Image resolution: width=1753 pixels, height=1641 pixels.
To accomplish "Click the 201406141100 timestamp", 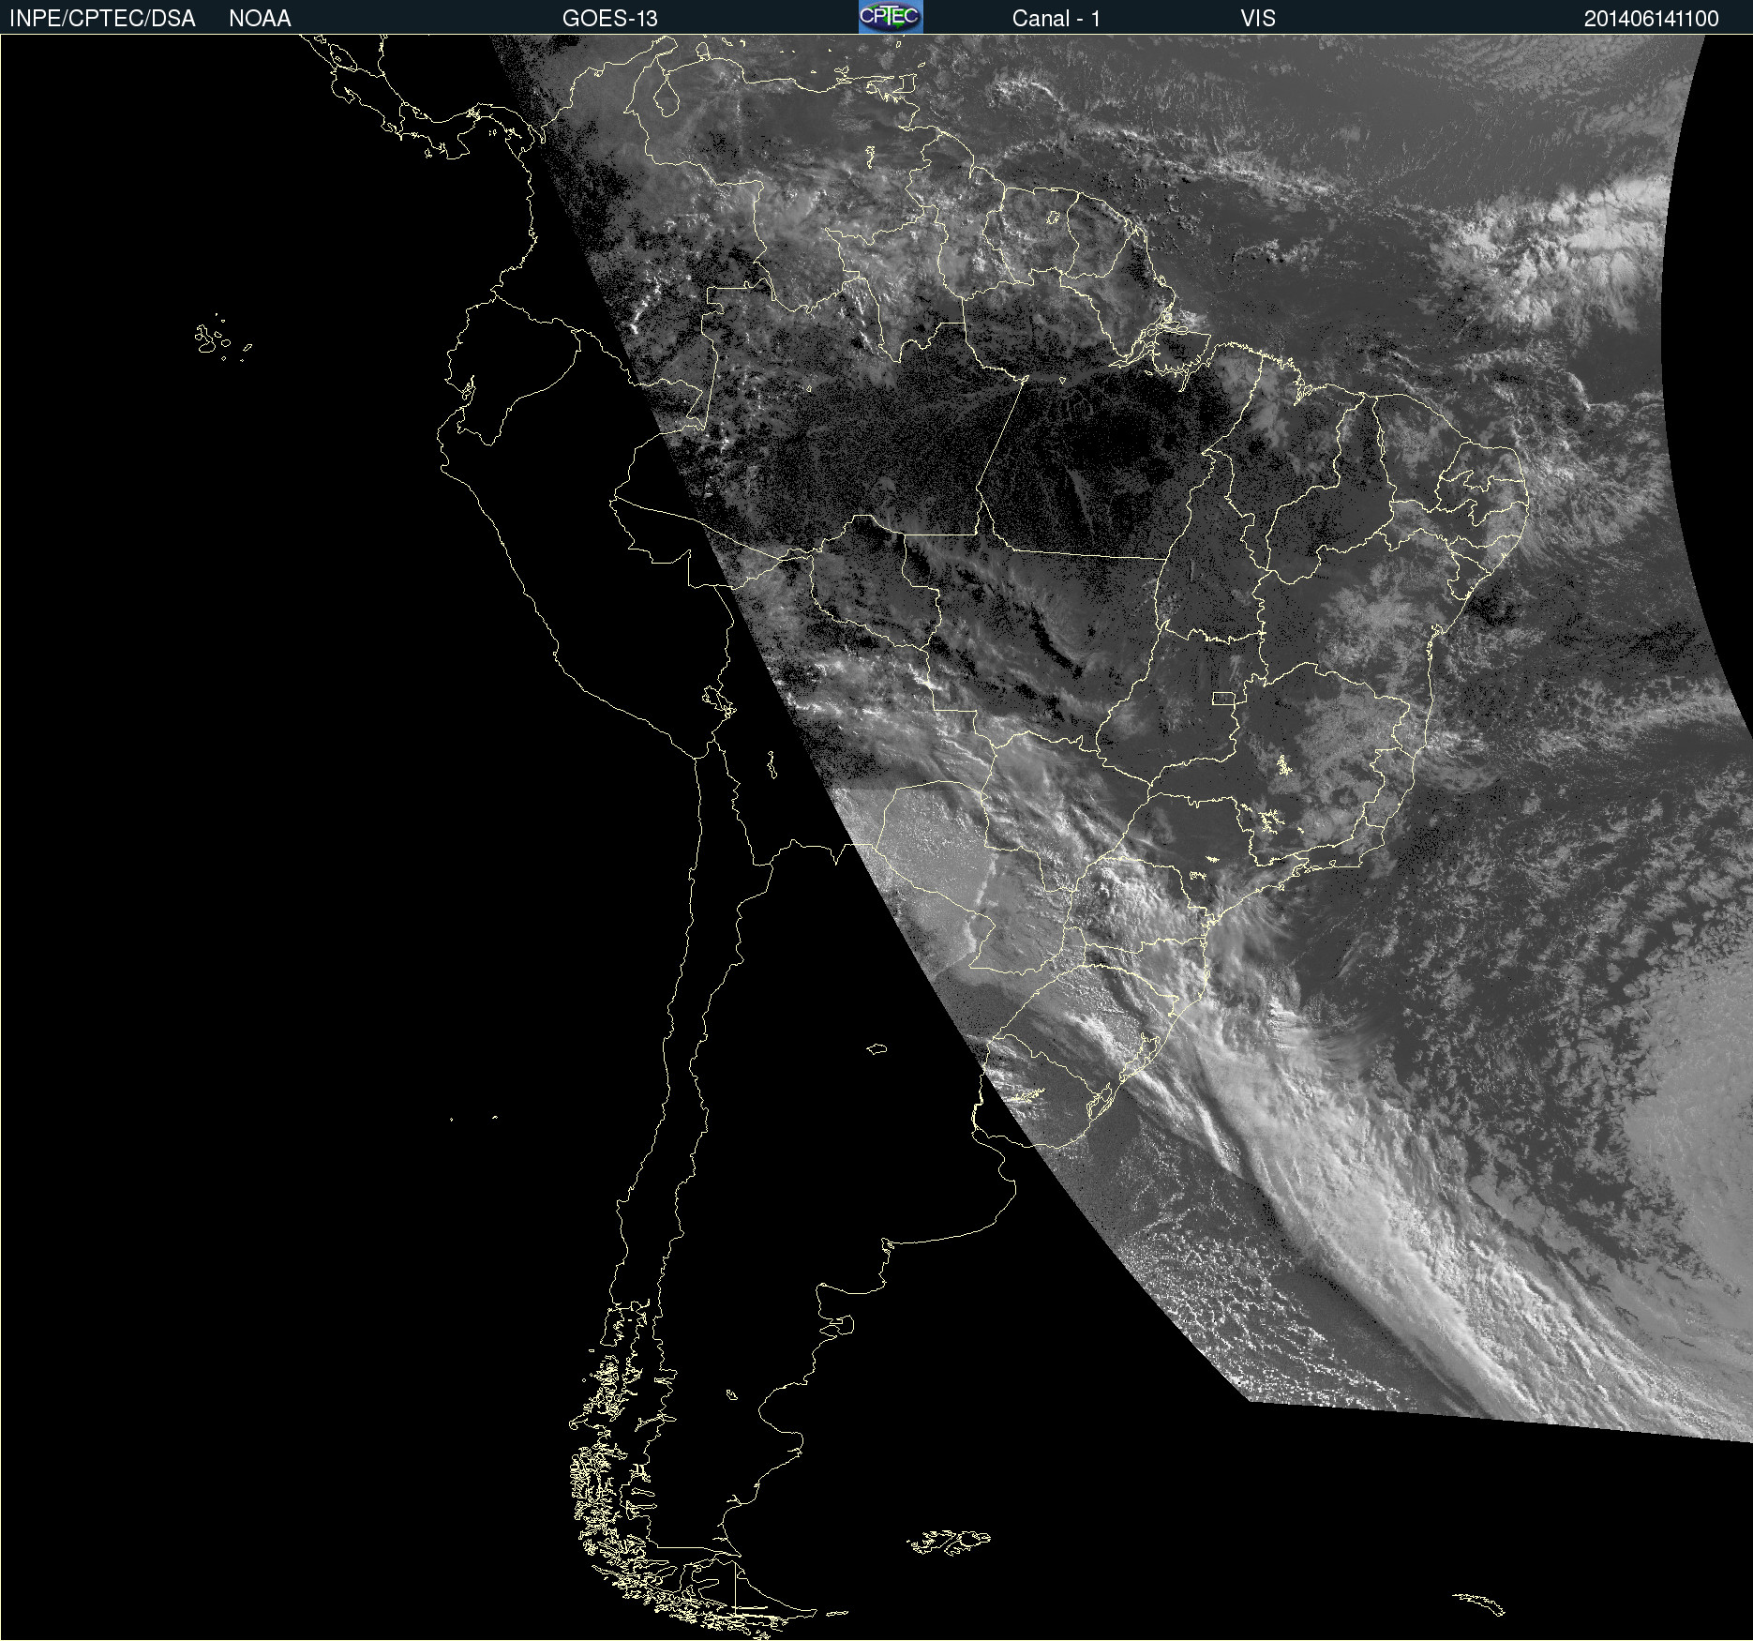I will 1651,19.
